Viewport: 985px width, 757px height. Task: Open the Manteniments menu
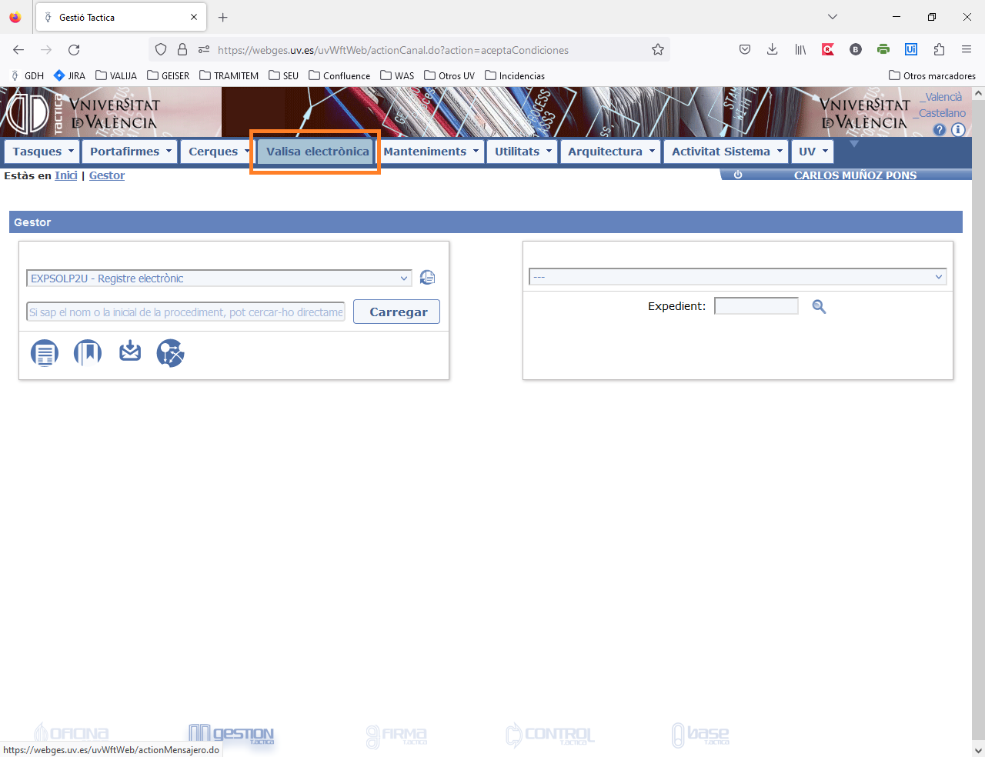[430, 152]
